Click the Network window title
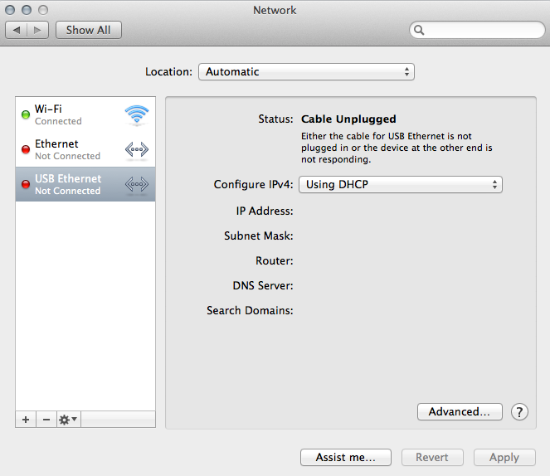Image resolution: width=550 pixels, height=476 pixels. pos(275,10)
